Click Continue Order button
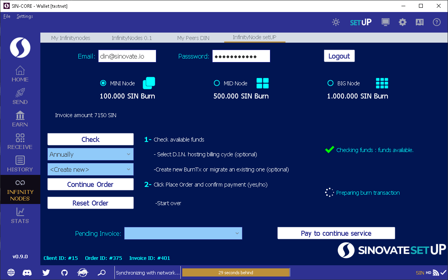Viewport: 448px width, 280px height. click(91, 184)
